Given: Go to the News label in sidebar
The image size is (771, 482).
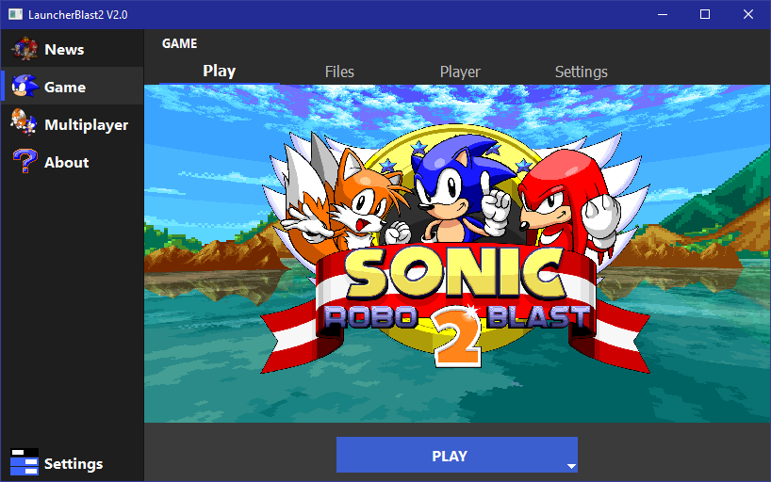Looking at the screenshot, I should click(x=64, y=50).
